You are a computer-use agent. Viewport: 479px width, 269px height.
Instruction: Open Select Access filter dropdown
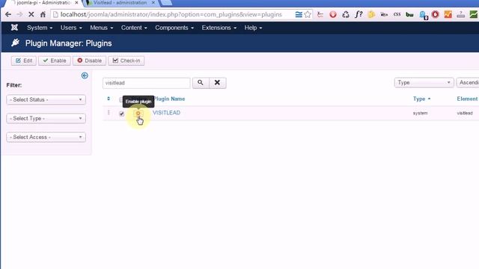click(46, 137)
